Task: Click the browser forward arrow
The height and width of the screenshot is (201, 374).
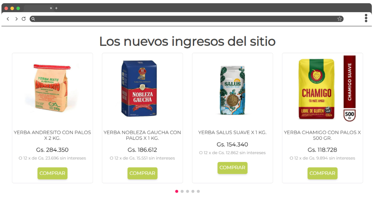Action: (x=16, y=19)
